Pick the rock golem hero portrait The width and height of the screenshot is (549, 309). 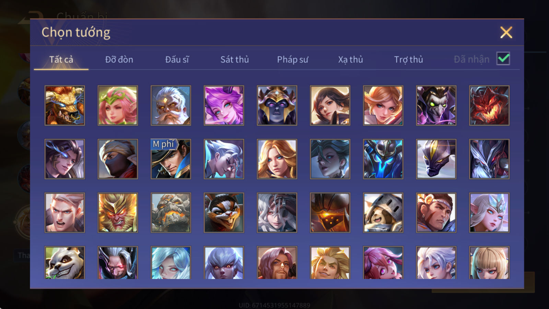point(171,213)
